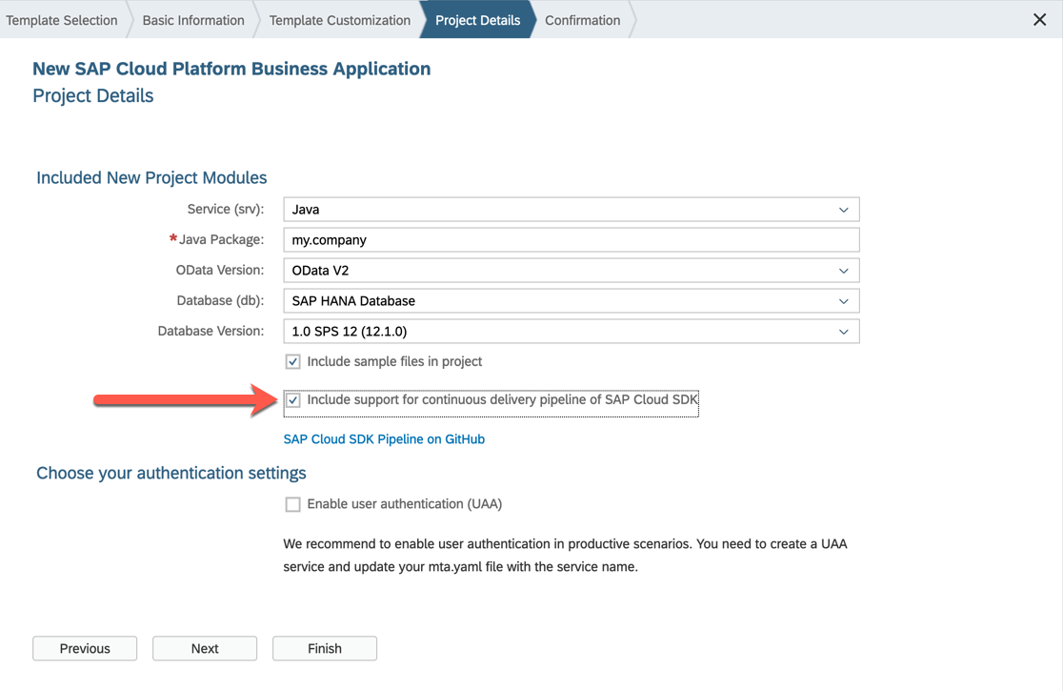Expand the Database Version dropdown
The height and width of the screenshot is (691, 1063).
843,332
